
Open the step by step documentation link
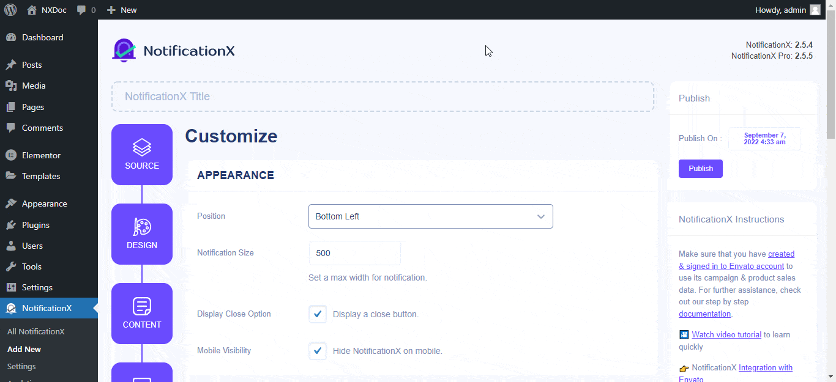click(x=705, y=314)
